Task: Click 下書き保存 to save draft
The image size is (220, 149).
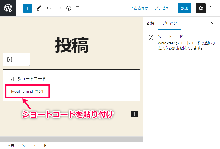Action: [139, 8]
